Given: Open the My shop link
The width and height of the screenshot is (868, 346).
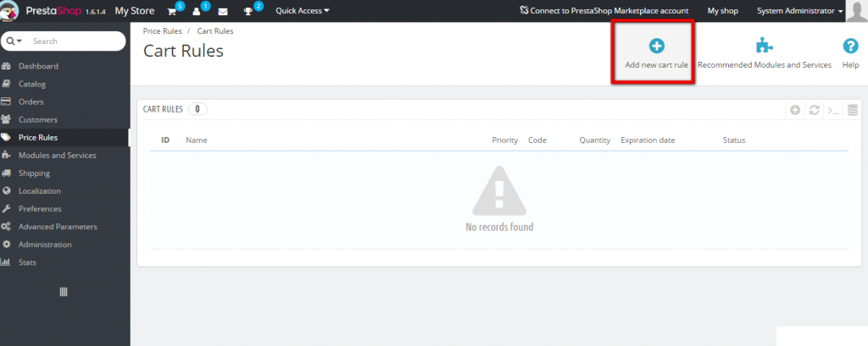Looking at the screenshot, I should pyautogui.click(x=722, y=10).
